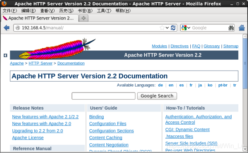Screen dimensions: 248x153
Task: Open the Modules link
Action: pos(159,46)
